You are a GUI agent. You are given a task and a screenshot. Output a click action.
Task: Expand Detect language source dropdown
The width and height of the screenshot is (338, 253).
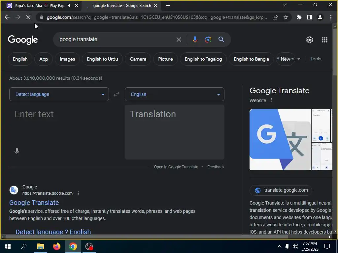(59, 94)
